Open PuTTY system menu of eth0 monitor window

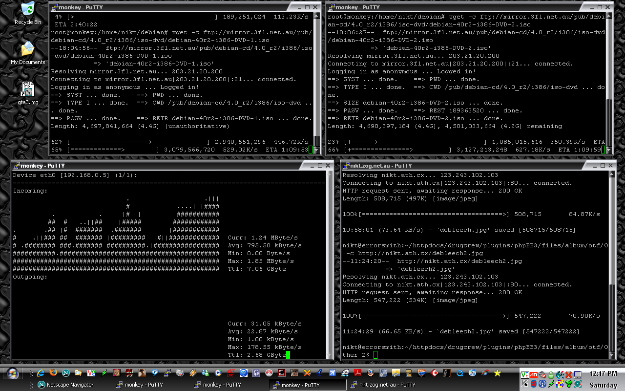(x=17, y=166)
